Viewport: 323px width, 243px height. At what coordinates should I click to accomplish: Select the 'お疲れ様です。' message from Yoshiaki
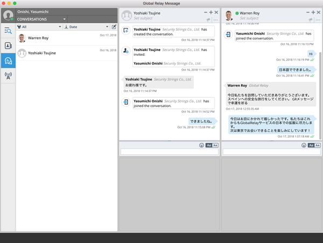pos(158,82)
